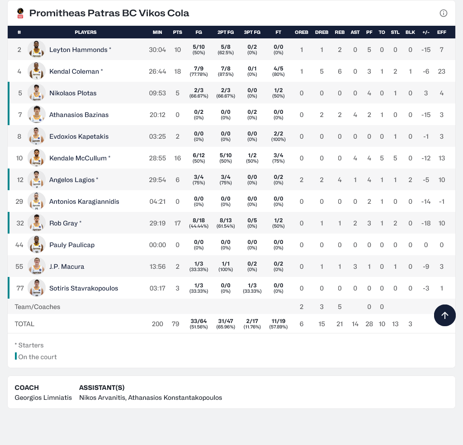Sort by the EFF column header
The image size is (463, 445).
point(441,33)
